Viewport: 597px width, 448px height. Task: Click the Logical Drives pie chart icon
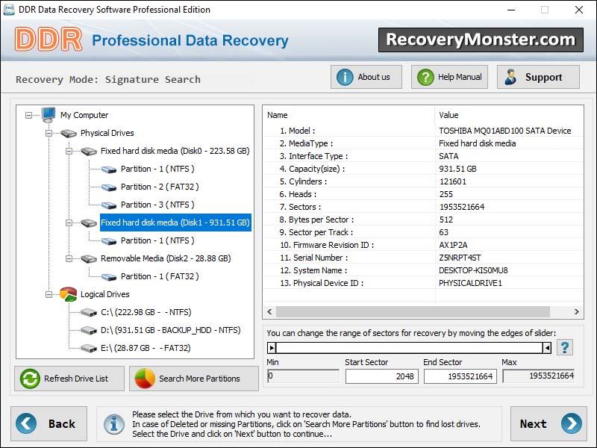click(69, 294)
